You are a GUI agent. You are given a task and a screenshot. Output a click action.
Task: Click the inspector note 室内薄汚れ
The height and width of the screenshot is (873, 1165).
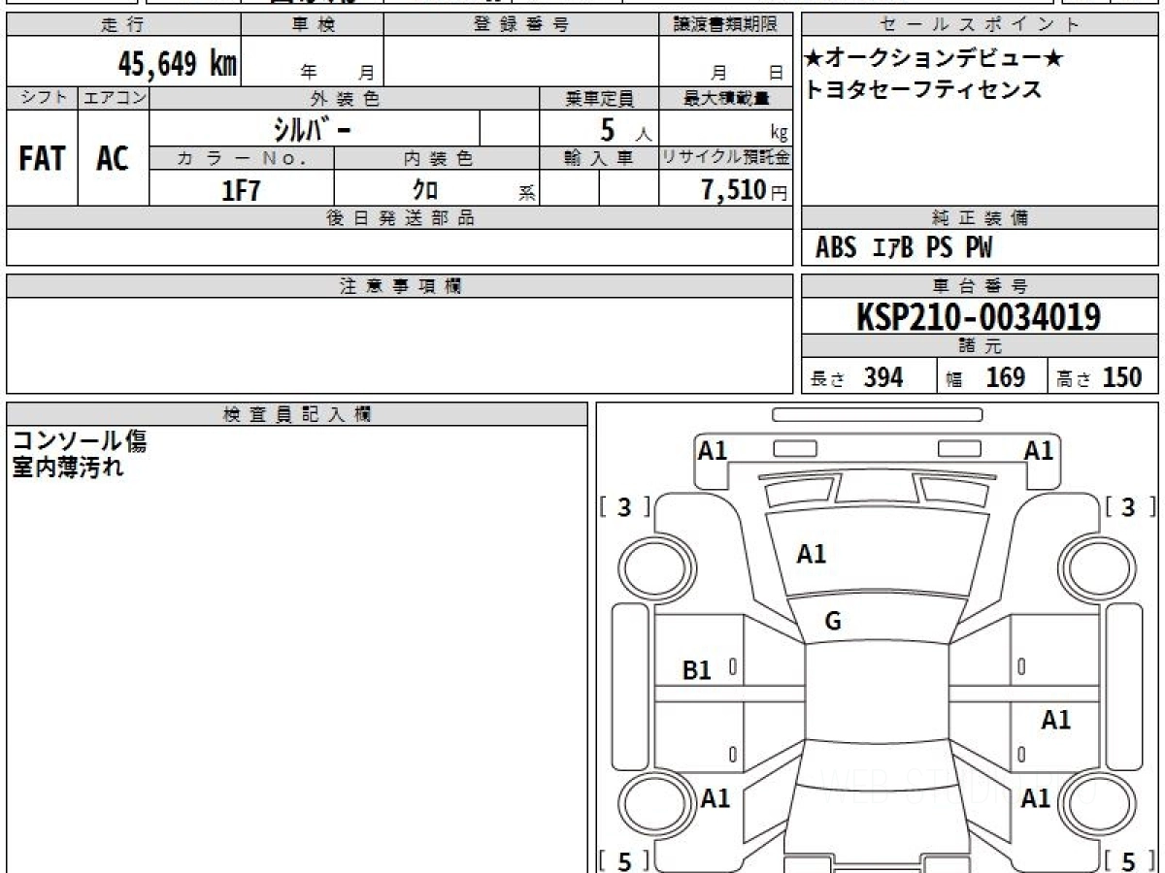(x=68, y=468)
